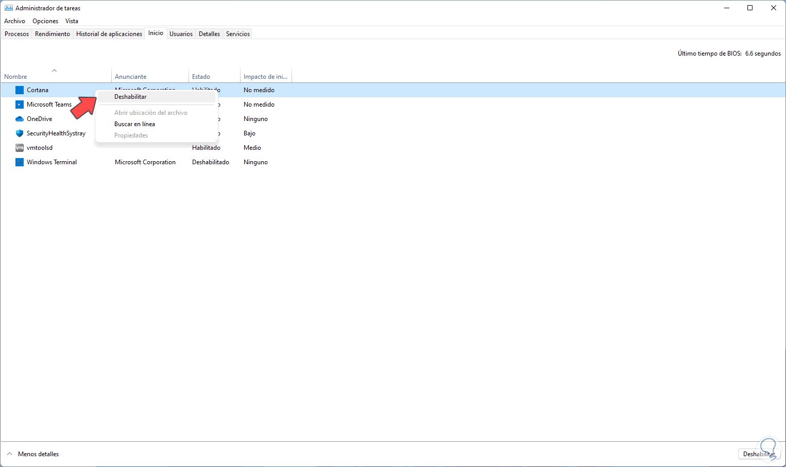Viewport: 786px width, 467px height.
Task: Select the Inicio tab
Action: pyautogui.click(x=156, y=33)
